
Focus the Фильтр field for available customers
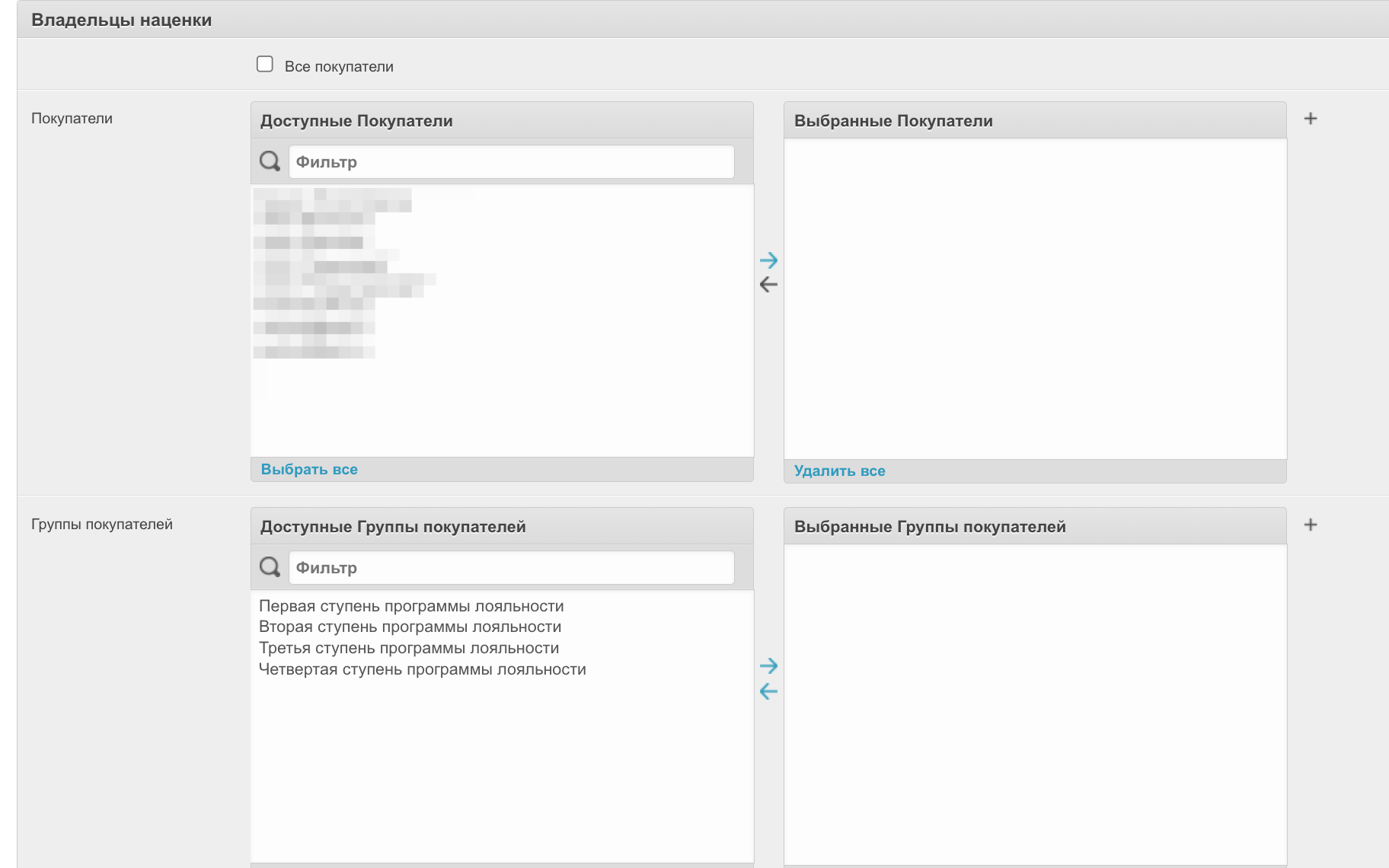pos(511,162)
